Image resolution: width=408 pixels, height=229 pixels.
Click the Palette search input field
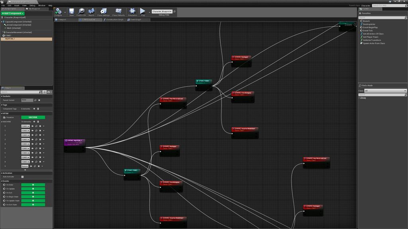click(382, 17)
